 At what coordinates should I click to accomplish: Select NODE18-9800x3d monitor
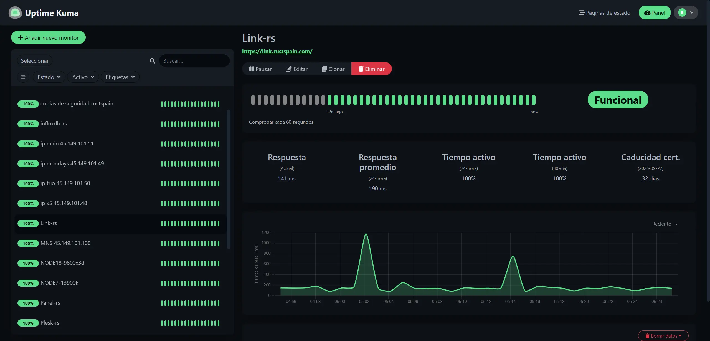click(x=120, y=263)
